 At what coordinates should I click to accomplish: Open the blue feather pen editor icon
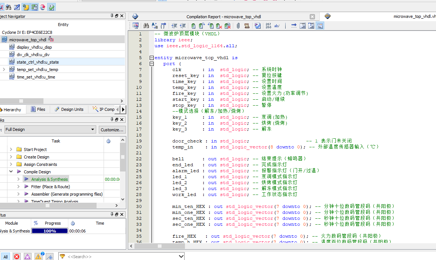[x=17, y=7]
